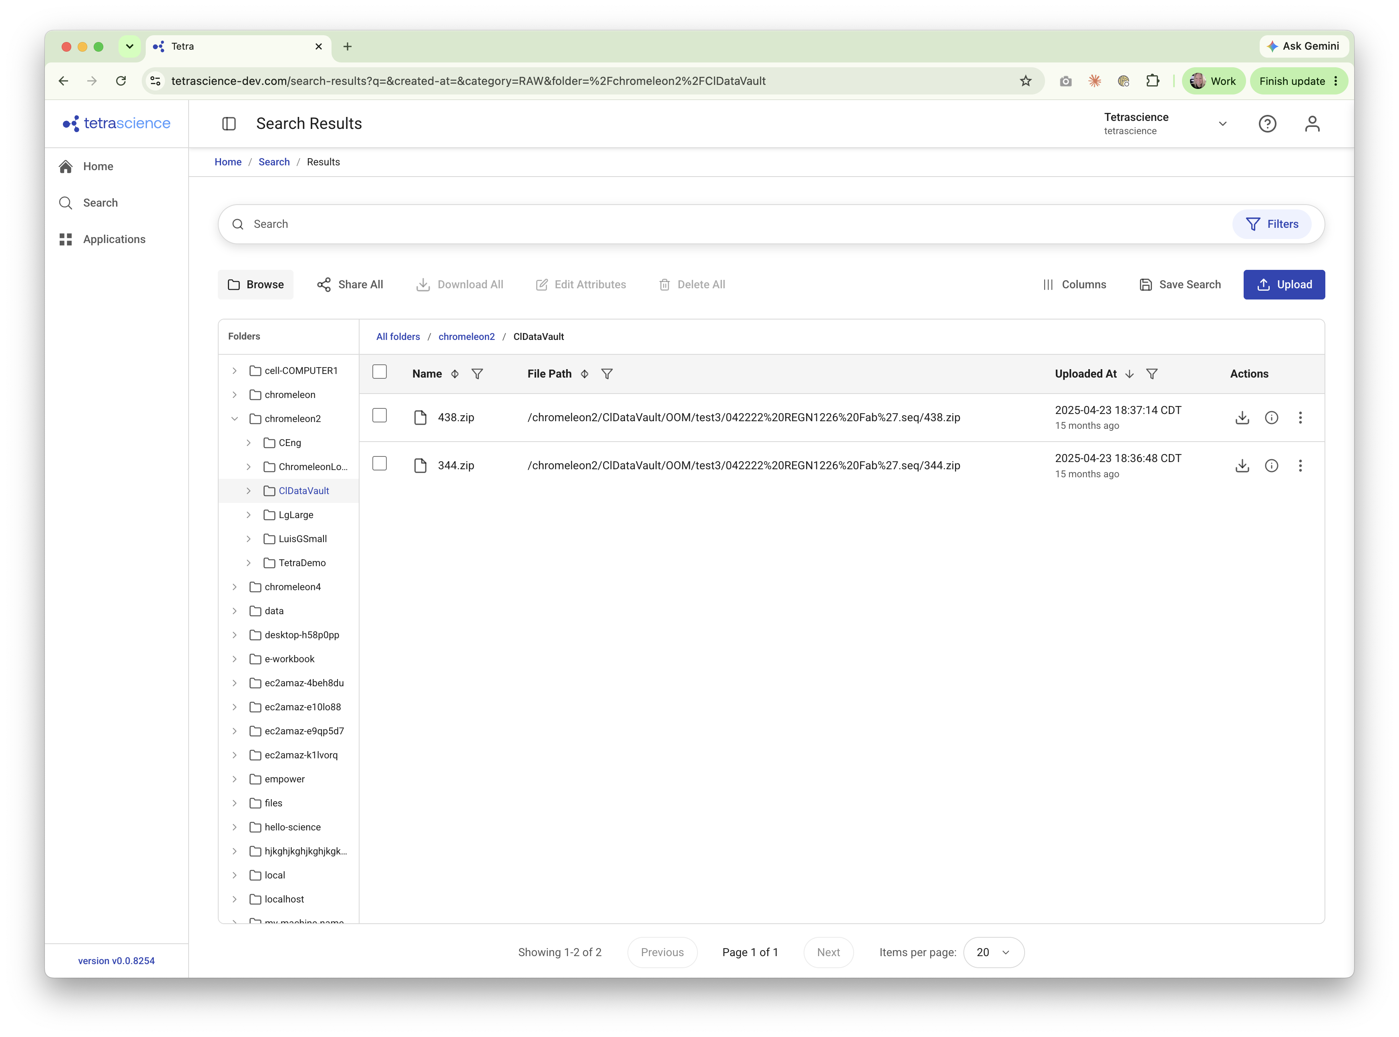Image resolution: width=1399 pixels, height=1037 pixels.
Task: Toggle the sidebar collapse icon
Action: click(x=229, y=124)
